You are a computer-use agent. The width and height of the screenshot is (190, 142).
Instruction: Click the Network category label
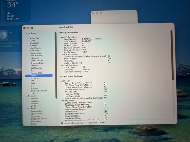tap(32, 96)
